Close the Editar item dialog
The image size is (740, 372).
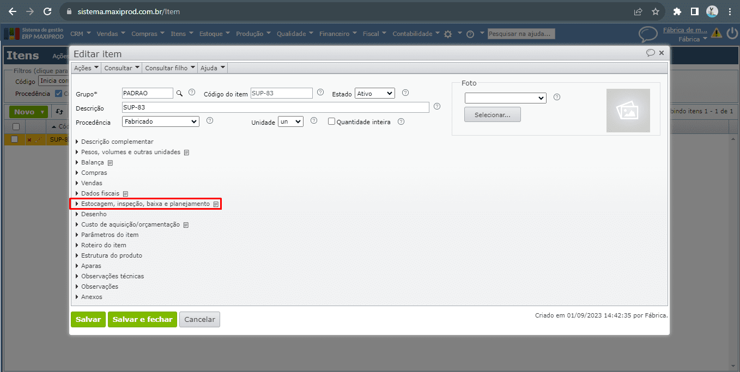pyautogui.click(x=662, y=53)
